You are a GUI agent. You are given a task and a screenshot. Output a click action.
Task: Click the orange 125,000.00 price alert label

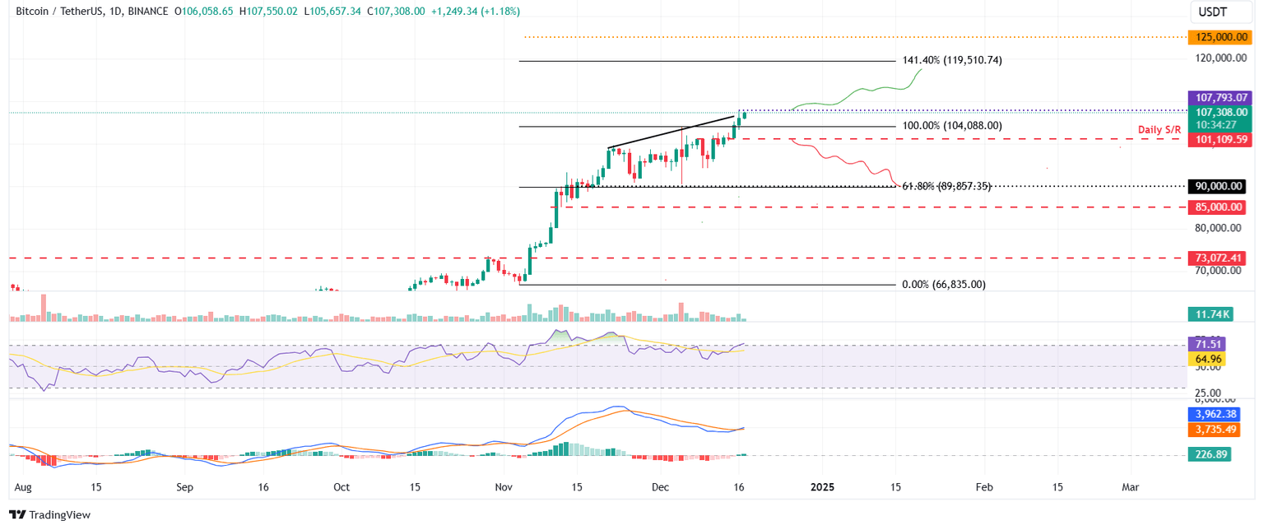(x=1220, y=36)
